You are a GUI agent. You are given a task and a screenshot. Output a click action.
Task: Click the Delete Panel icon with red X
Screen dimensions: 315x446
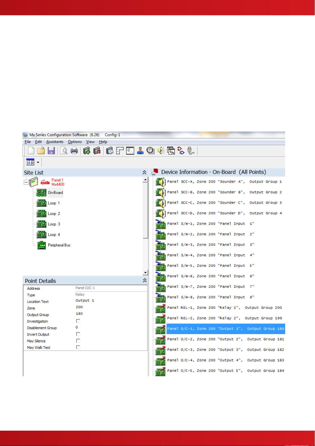[97, 151]
